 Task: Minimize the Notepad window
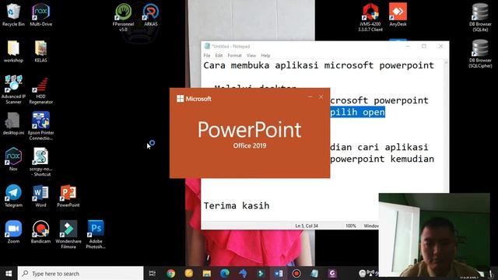pos(408,47)
